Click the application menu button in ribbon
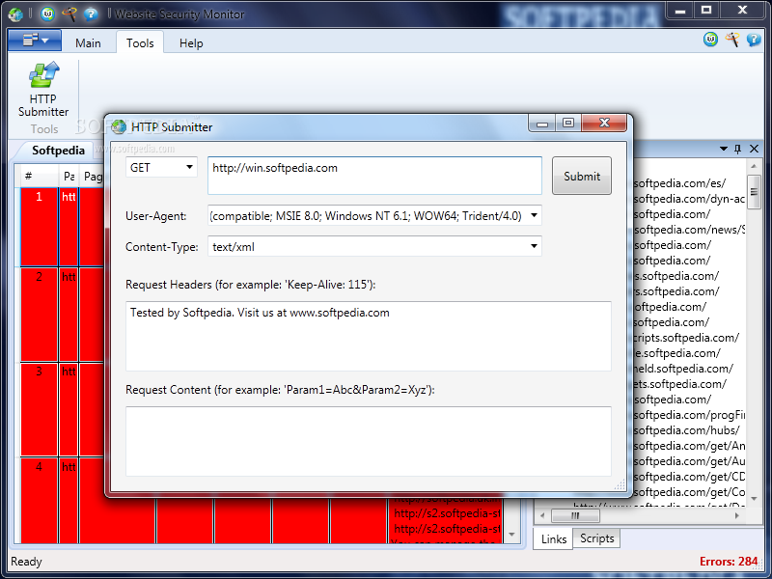Image resolution: width=772 pixels, height=579 pixels. coord(35,41)
